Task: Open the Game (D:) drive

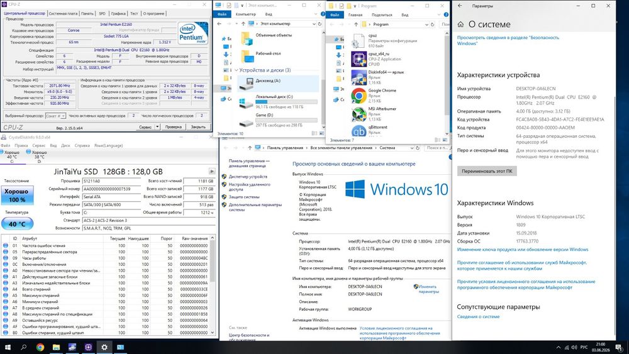Action: [x=279, y=119]
